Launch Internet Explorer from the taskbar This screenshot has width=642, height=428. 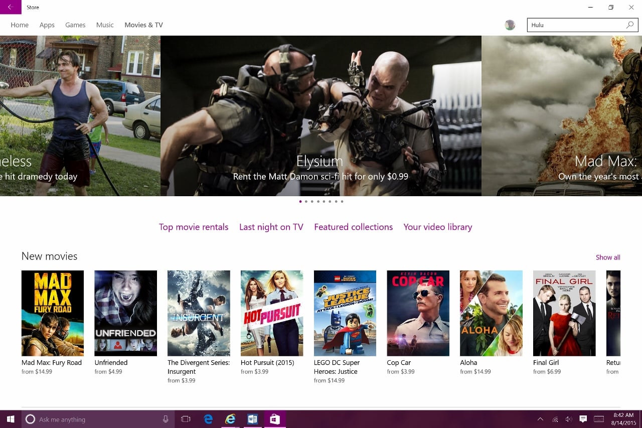click(230, 419)
